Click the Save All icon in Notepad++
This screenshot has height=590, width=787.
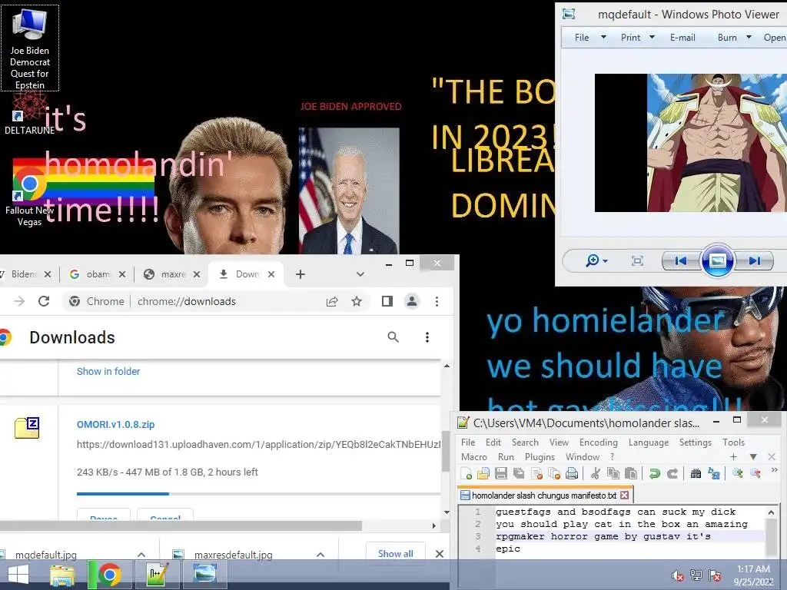point(518,473)
